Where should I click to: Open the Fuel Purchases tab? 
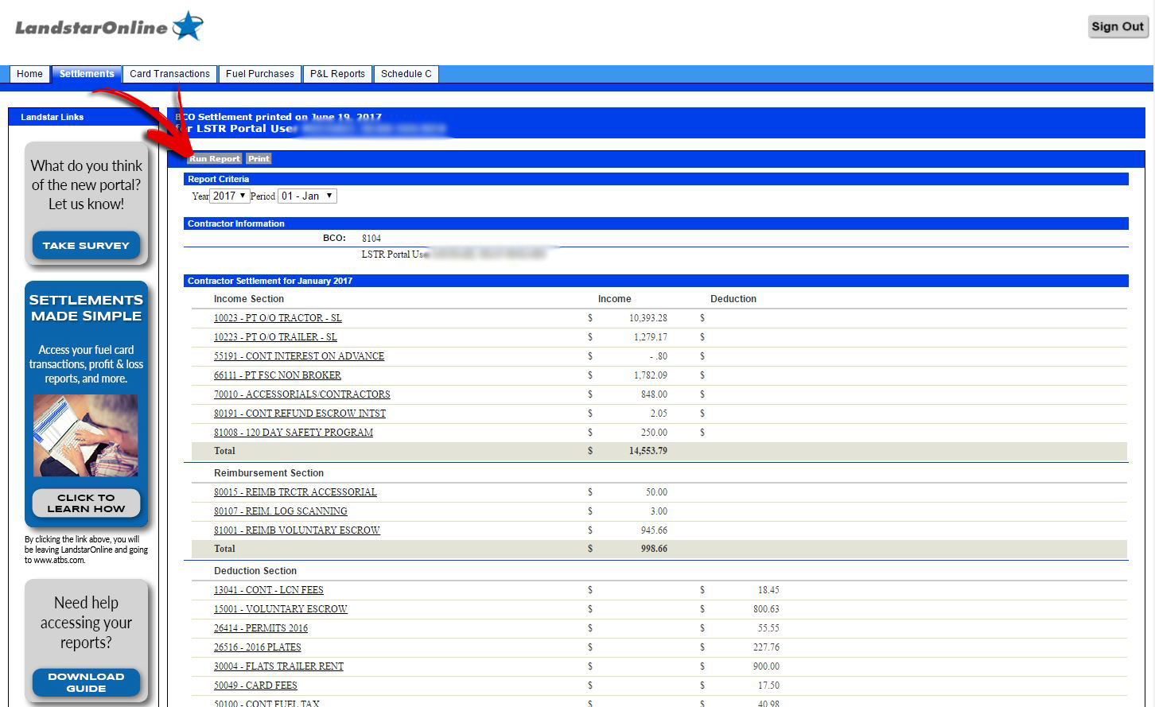click(259, 74)
